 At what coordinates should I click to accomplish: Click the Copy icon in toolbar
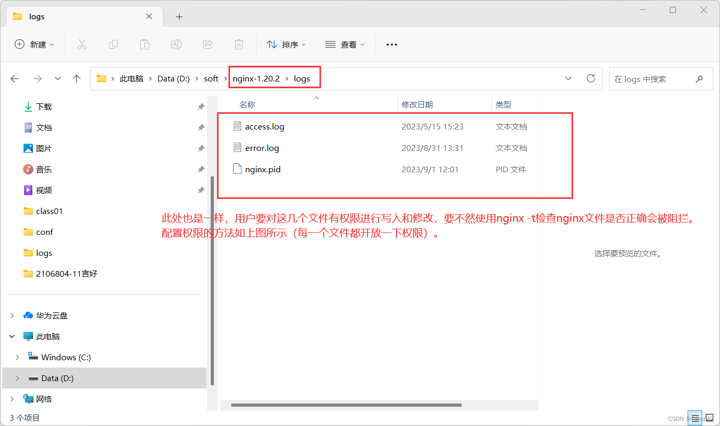click(113, 44)
